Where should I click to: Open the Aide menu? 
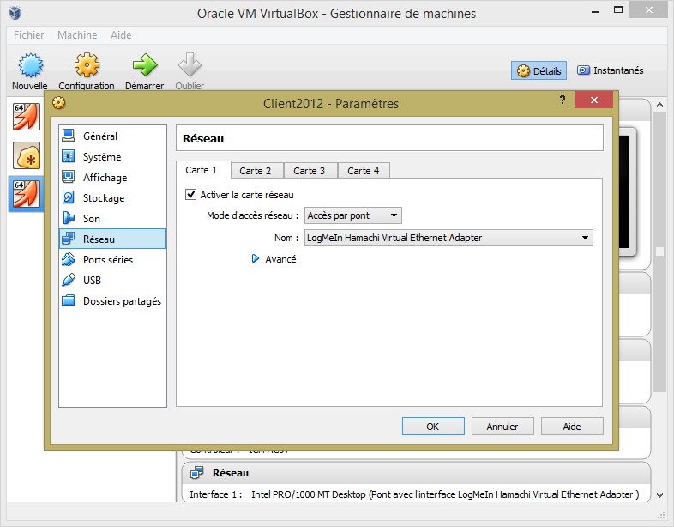pos(121,35)
